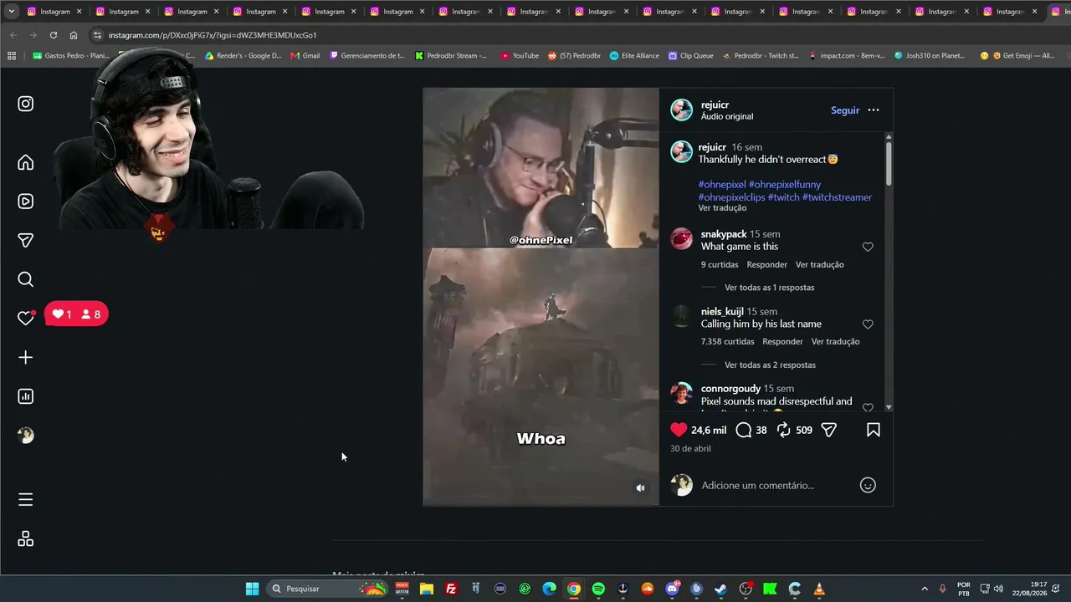
Task: Expand 'Ver todas as 2 respostas'
Action: [x=770, y=365]
